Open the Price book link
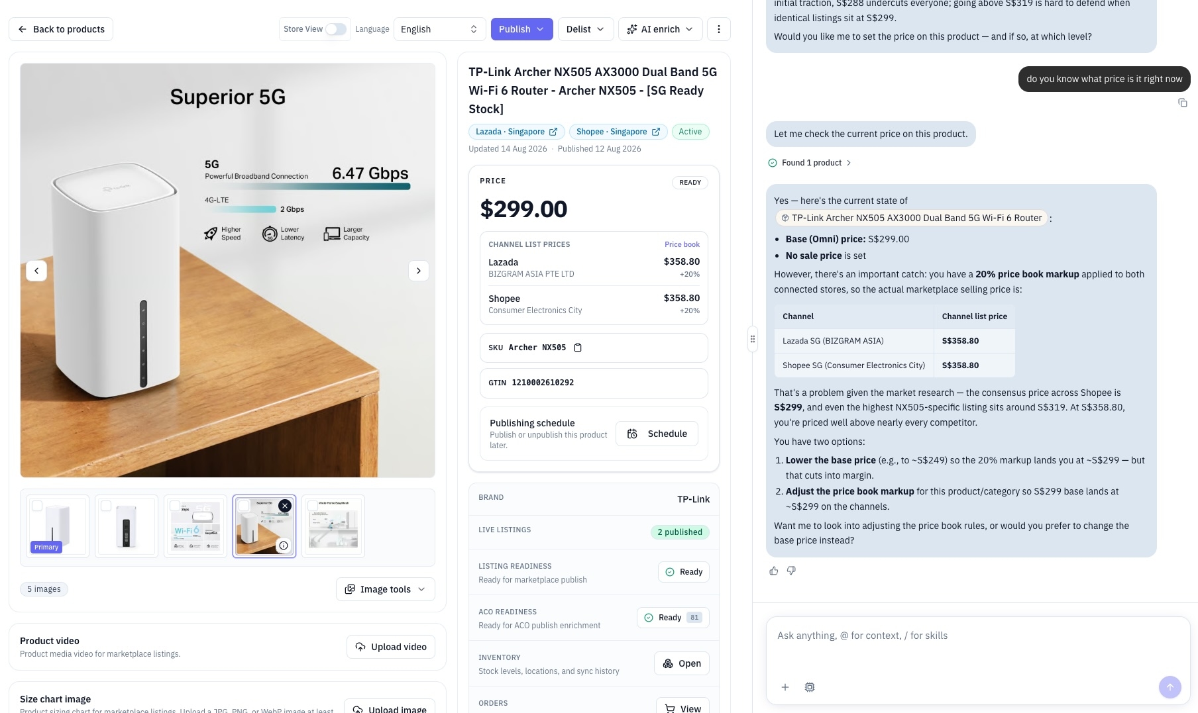1198x713 pixels. click(x=682, y=244)
